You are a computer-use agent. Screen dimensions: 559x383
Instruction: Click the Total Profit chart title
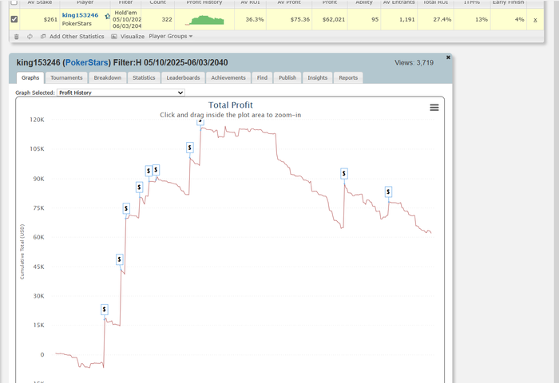pyautogui.click(x=231, y=105)
